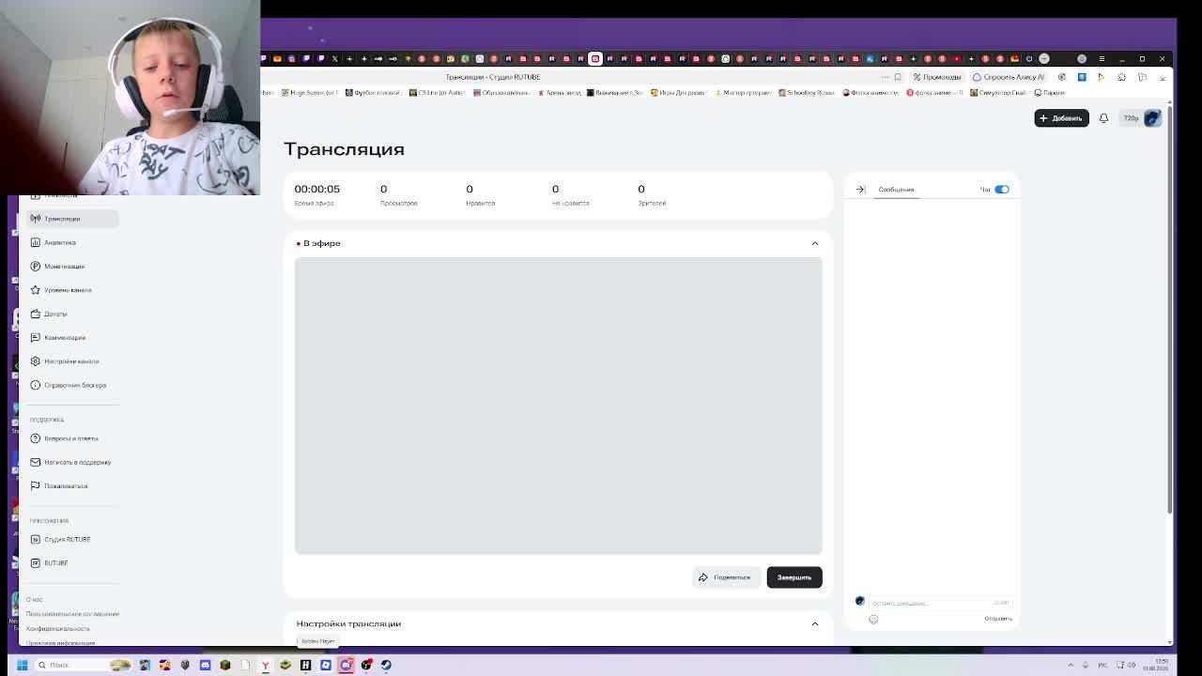Click Завершить to end the stream

794,577
